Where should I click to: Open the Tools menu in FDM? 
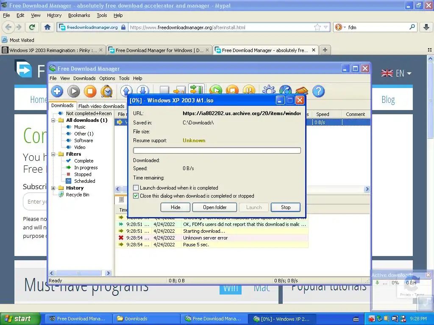pyautogui.click(x=124, y=78)
